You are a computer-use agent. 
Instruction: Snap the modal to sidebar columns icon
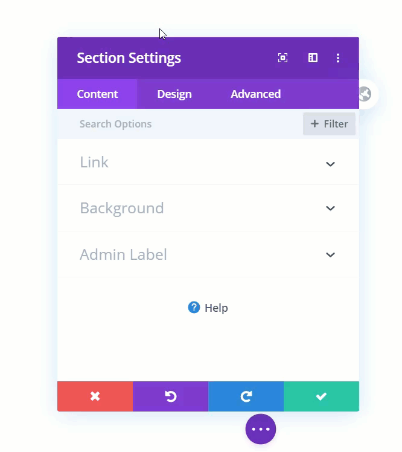tap(313, 58)
